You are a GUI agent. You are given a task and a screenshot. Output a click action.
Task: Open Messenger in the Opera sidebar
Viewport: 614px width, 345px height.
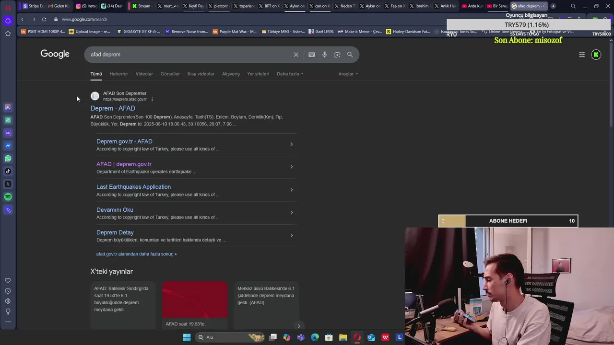(x=8, y=146)
